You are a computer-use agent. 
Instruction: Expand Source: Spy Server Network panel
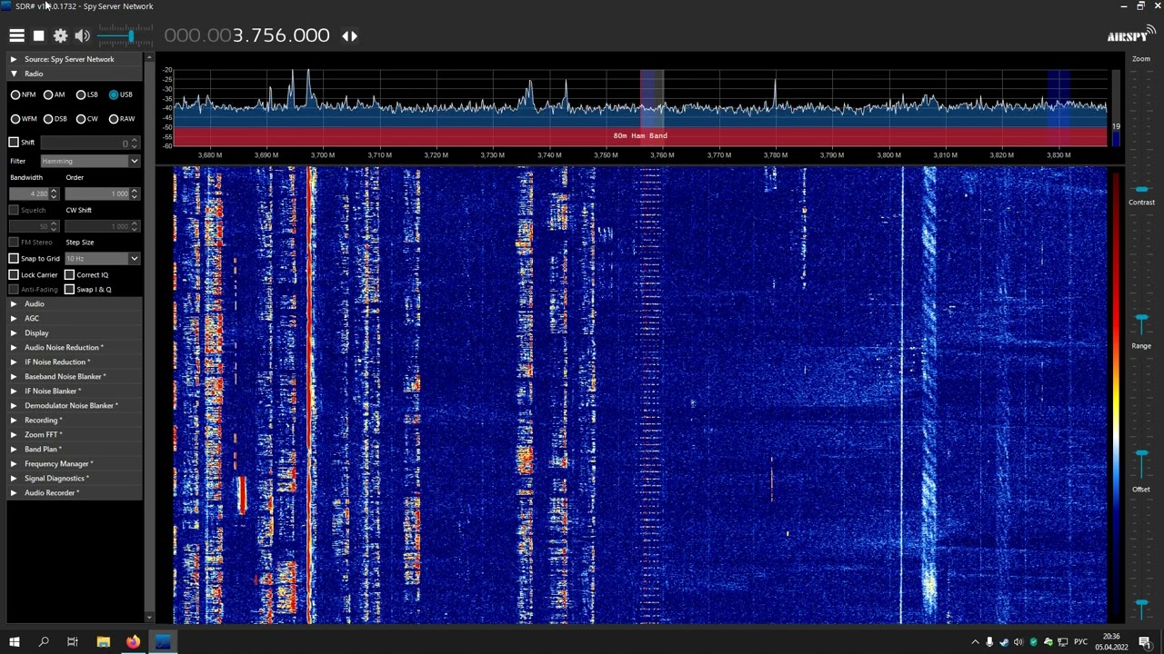pos(75,59)
